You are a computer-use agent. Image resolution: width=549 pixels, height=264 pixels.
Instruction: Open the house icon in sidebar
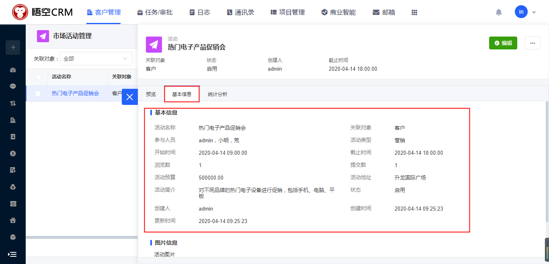(13, 220)
